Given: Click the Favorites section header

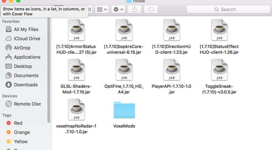Looking at the screenshot, I should (11, 21).
